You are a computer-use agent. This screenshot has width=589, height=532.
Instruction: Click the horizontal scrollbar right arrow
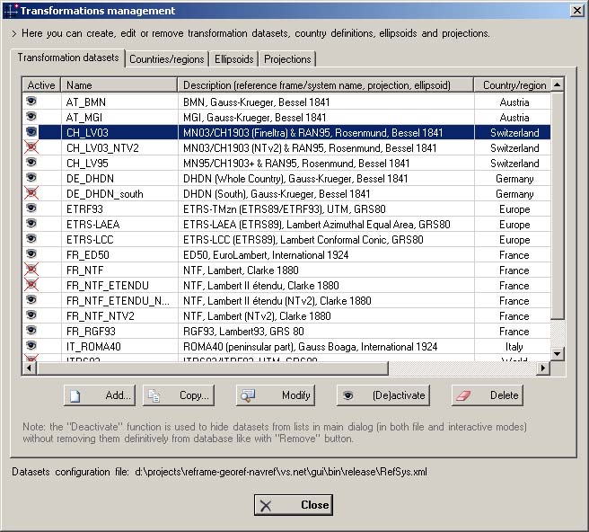click(542, 368)
